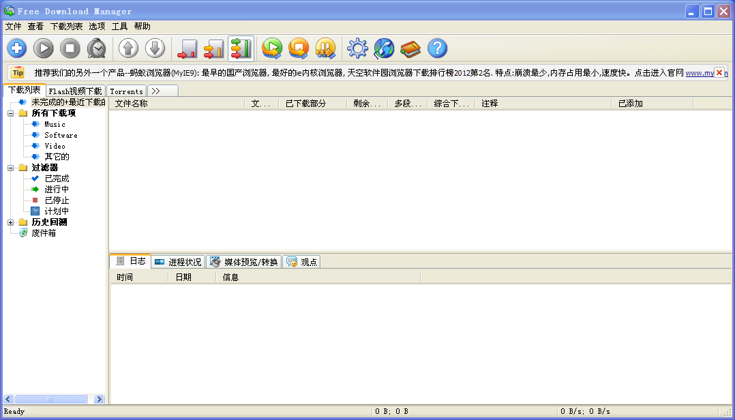The width and height of the screenshot is (735, 420).
Task: Open the 废件箱 recycle bin
Action: [x=44, y=233]
